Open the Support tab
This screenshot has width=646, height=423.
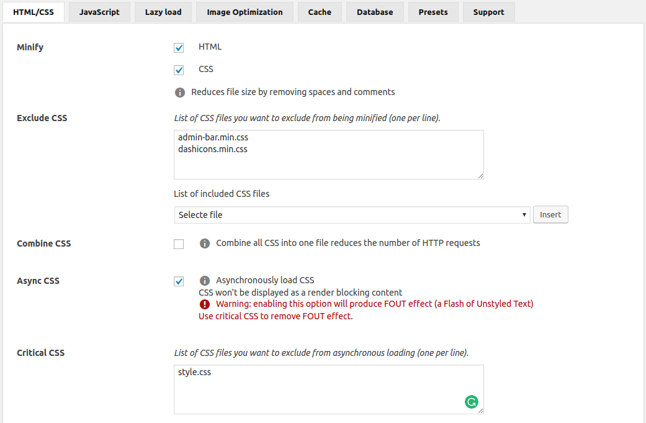[x=488, y=12]
